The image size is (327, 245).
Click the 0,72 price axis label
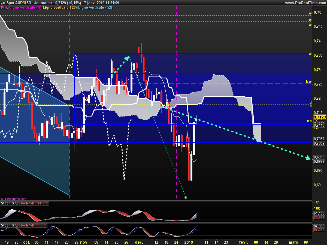[317, 99]
